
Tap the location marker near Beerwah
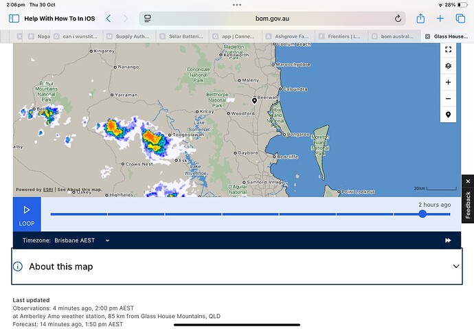coord(255,100)
